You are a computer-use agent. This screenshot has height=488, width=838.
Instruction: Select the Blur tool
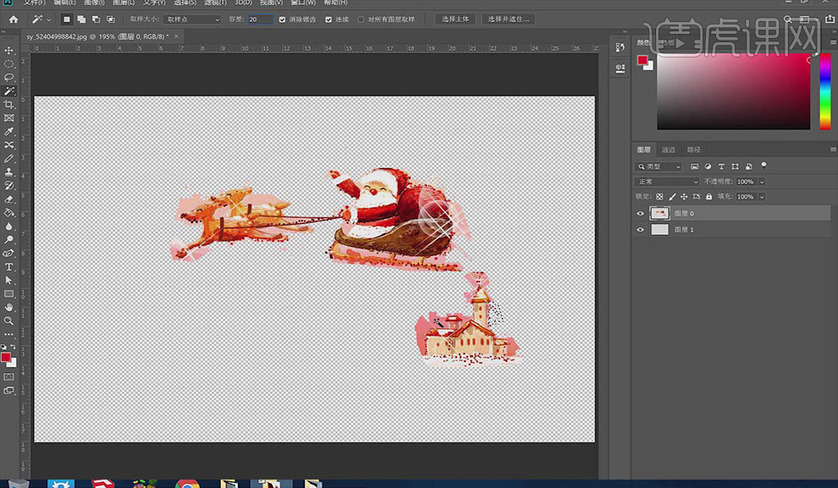pos(9,227)
